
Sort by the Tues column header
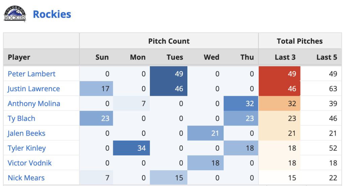[175, 57]
